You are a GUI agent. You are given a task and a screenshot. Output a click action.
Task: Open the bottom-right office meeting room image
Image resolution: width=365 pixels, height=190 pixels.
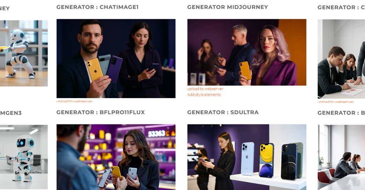[341, 157]
